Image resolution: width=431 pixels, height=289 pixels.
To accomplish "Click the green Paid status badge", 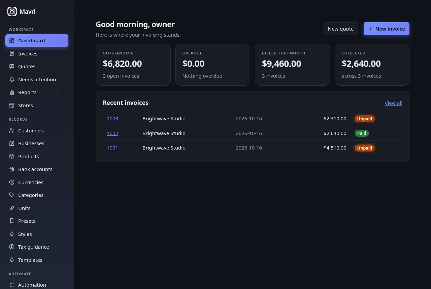I will point(362,133).
